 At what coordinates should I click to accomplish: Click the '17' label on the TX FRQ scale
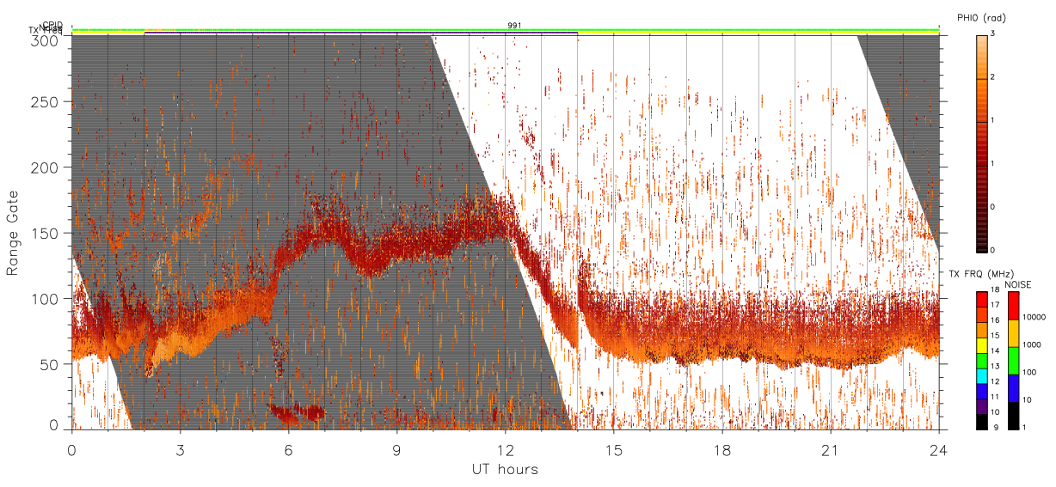[x=995, y=305]
